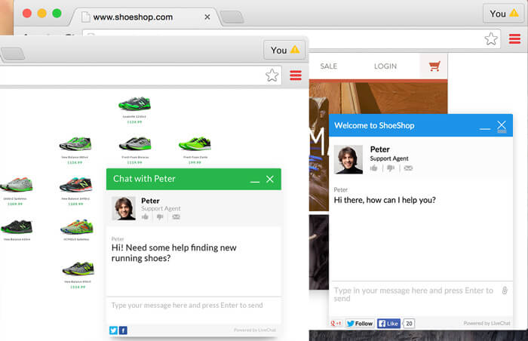The height and width of the screenshot is (341, 528).
Task: Select green-gray shoe priced $114.99 in second row
Action: pyautogui.click(x=75, y=144)
